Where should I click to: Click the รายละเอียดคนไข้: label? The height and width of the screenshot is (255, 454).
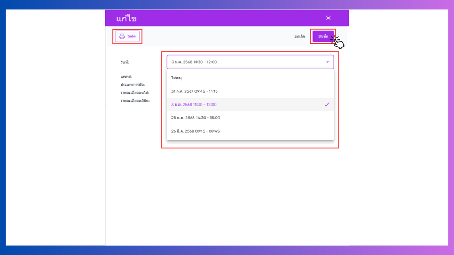135,93
